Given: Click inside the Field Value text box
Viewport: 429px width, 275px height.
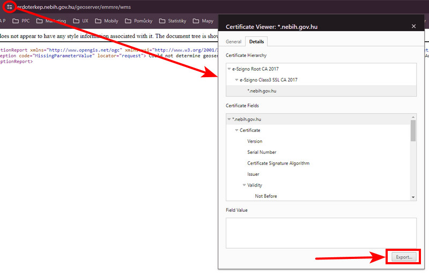Looking at the screenshot, I should tap(321, 233).
